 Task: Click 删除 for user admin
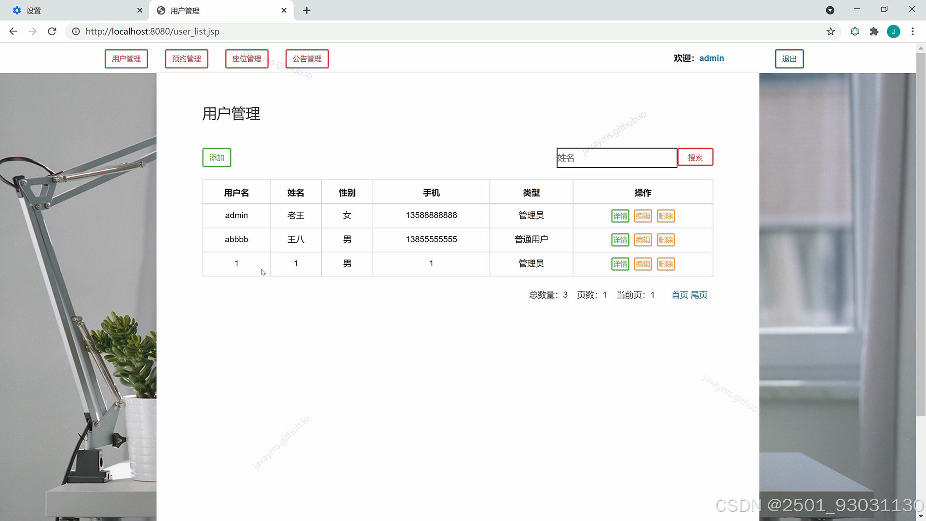(666, 216)
